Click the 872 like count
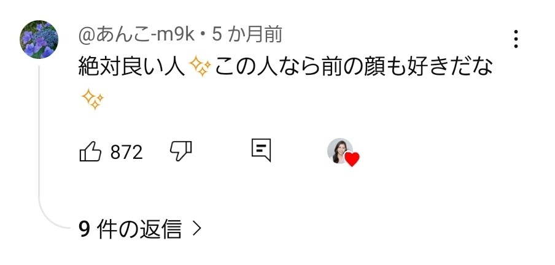 126,152
